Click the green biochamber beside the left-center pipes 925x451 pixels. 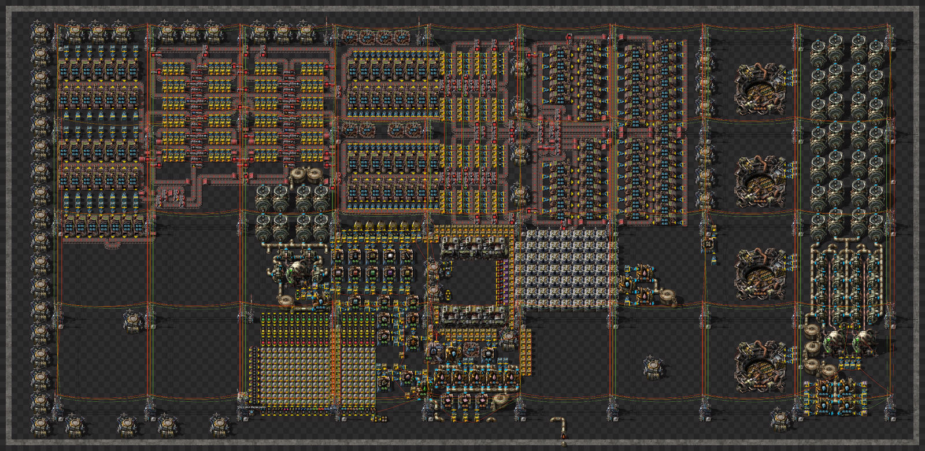pyautogui.click(x=298, y=272)
